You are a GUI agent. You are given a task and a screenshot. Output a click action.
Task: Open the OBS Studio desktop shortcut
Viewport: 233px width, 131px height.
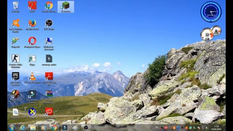coord(49,25)
